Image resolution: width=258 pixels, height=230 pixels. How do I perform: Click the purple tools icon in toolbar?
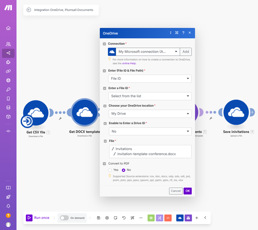point(160,218)
